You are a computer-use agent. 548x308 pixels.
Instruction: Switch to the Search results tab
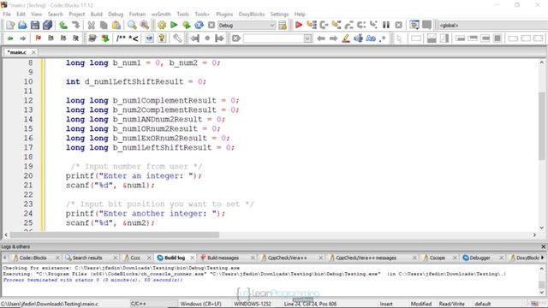coord(87,258)
